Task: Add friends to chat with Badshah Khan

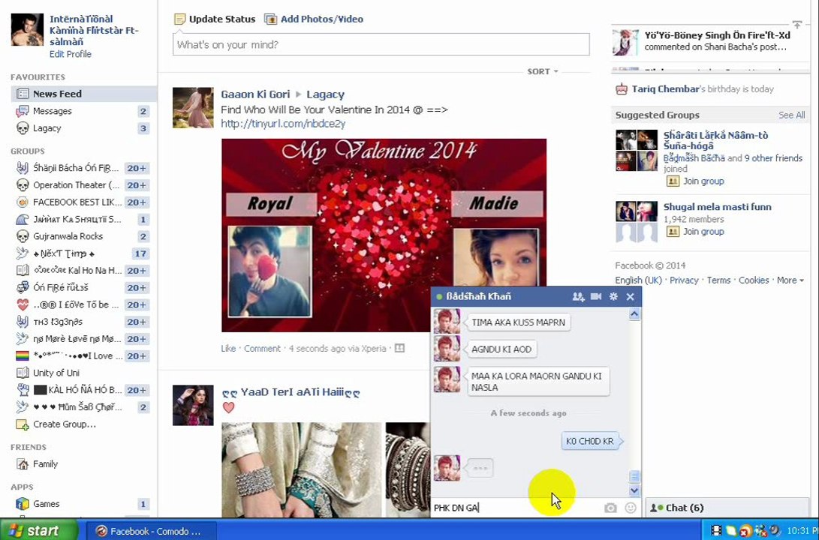Action: coord(578,297)
